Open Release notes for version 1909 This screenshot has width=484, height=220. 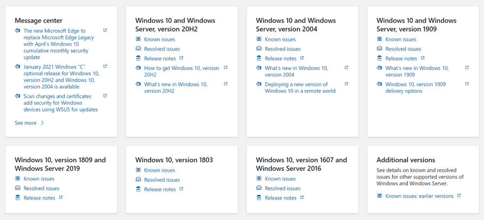coord(401,59)
